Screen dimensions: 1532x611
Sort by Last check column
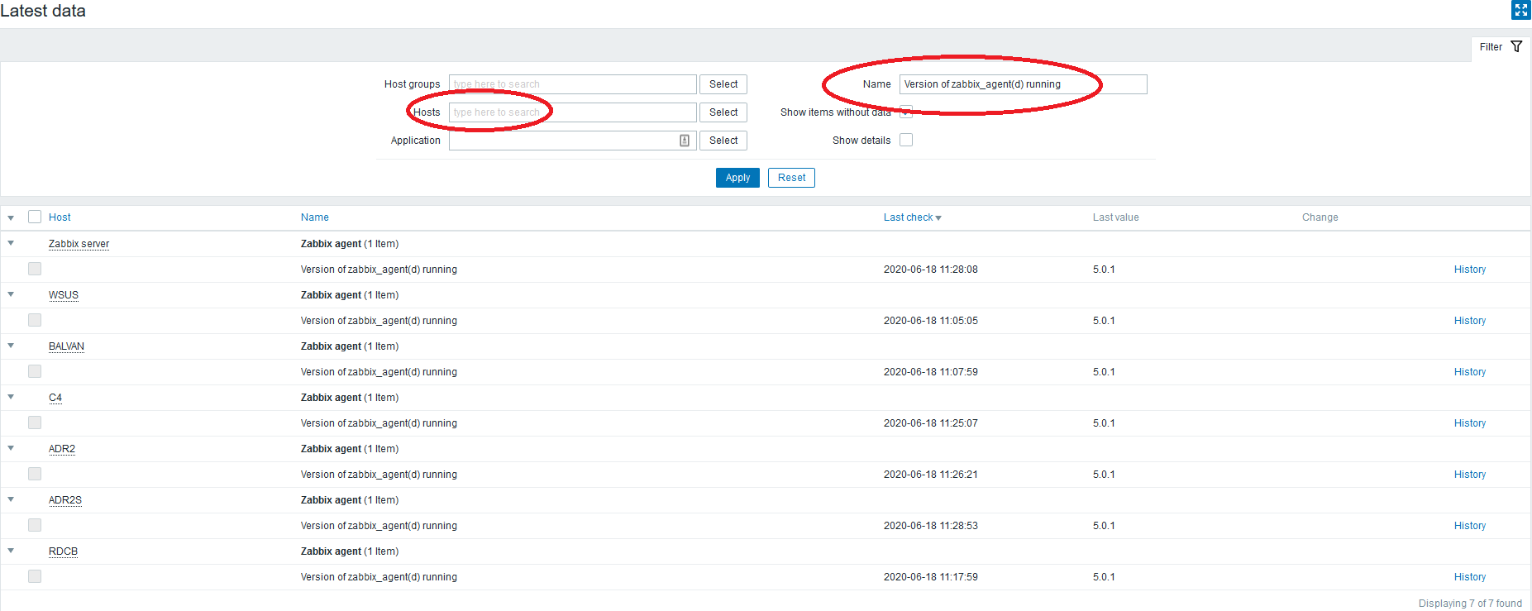[913, 217]
